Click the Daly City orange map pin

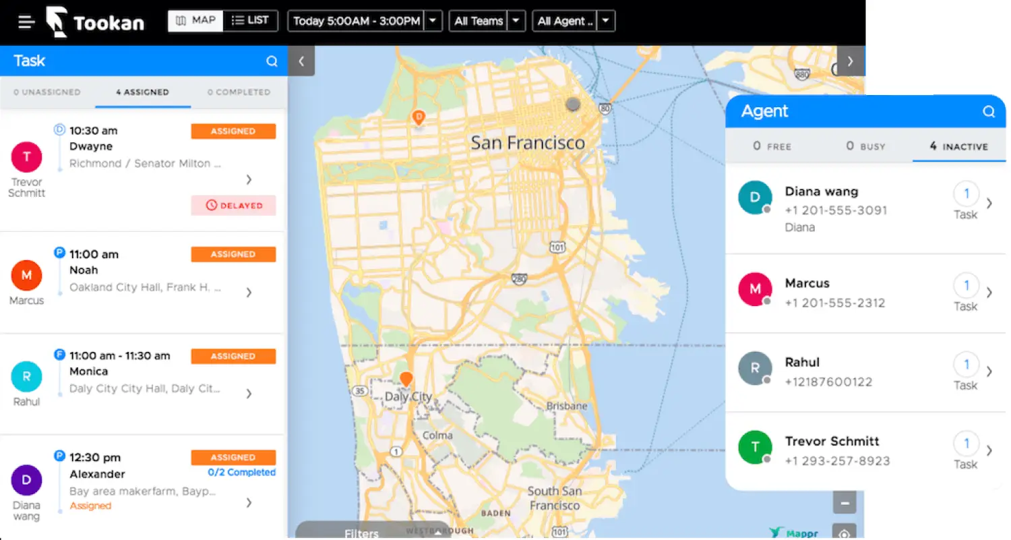pos(405,379)
